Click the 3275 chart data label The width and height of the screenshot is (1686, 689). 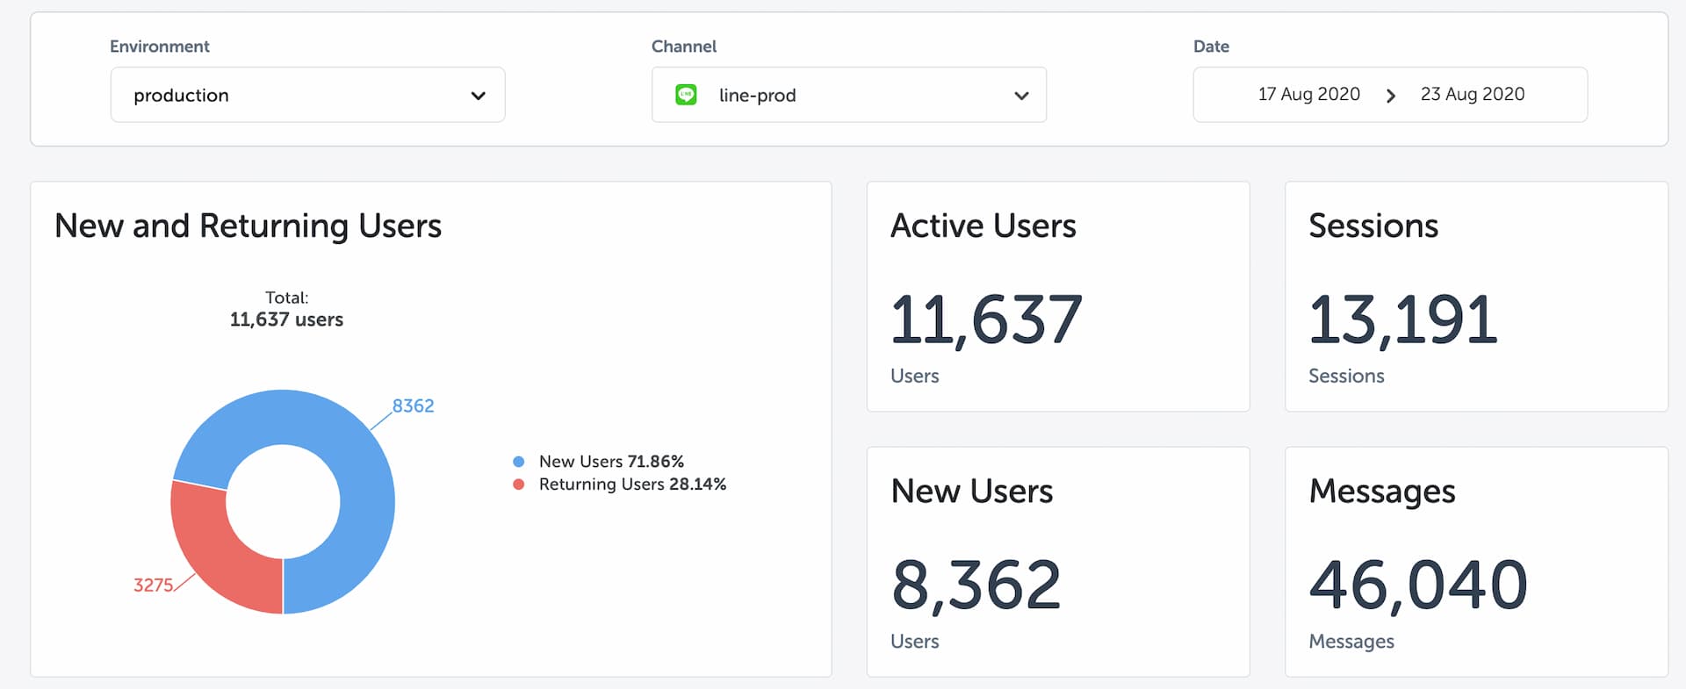[153, 585]
